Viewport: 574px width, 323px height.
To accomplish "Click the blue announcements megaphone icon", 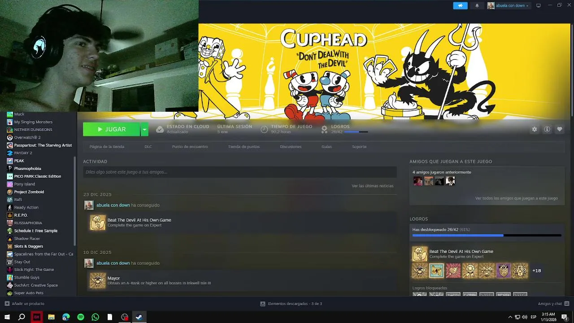I will point(460,5).
